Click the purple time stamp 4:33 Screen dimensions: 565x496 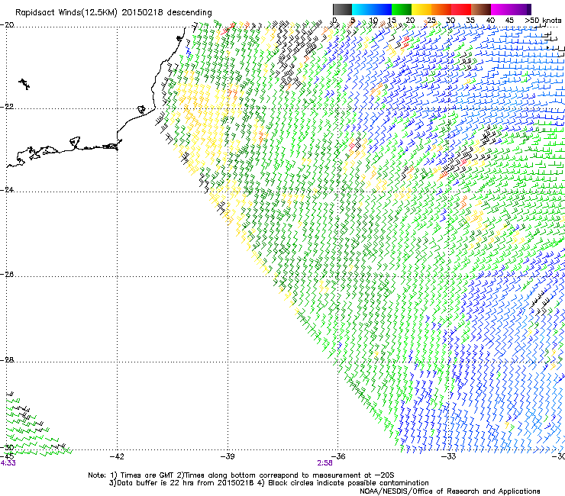[8, 463]
